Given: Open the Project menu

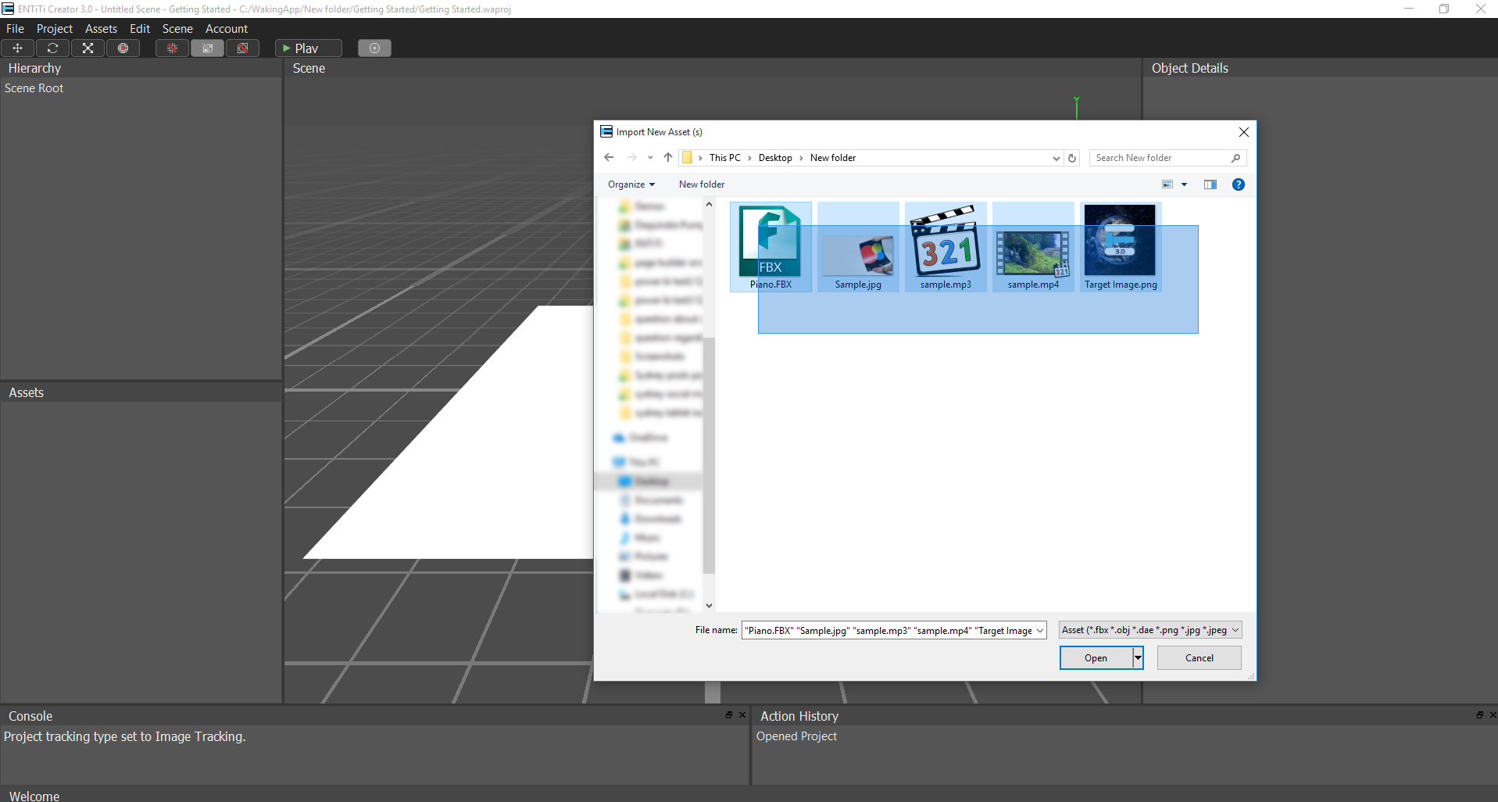Looking at the screenshot, I should [x=55, y=29].
